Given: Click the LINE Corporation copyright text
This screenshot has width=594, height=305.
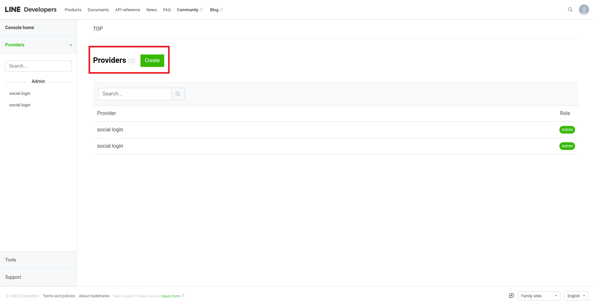Looking at the screenshot, I should 22,296.
